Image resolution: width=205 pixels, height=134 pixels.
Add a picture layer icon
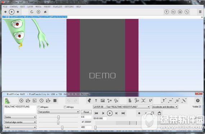click(102, 100)
